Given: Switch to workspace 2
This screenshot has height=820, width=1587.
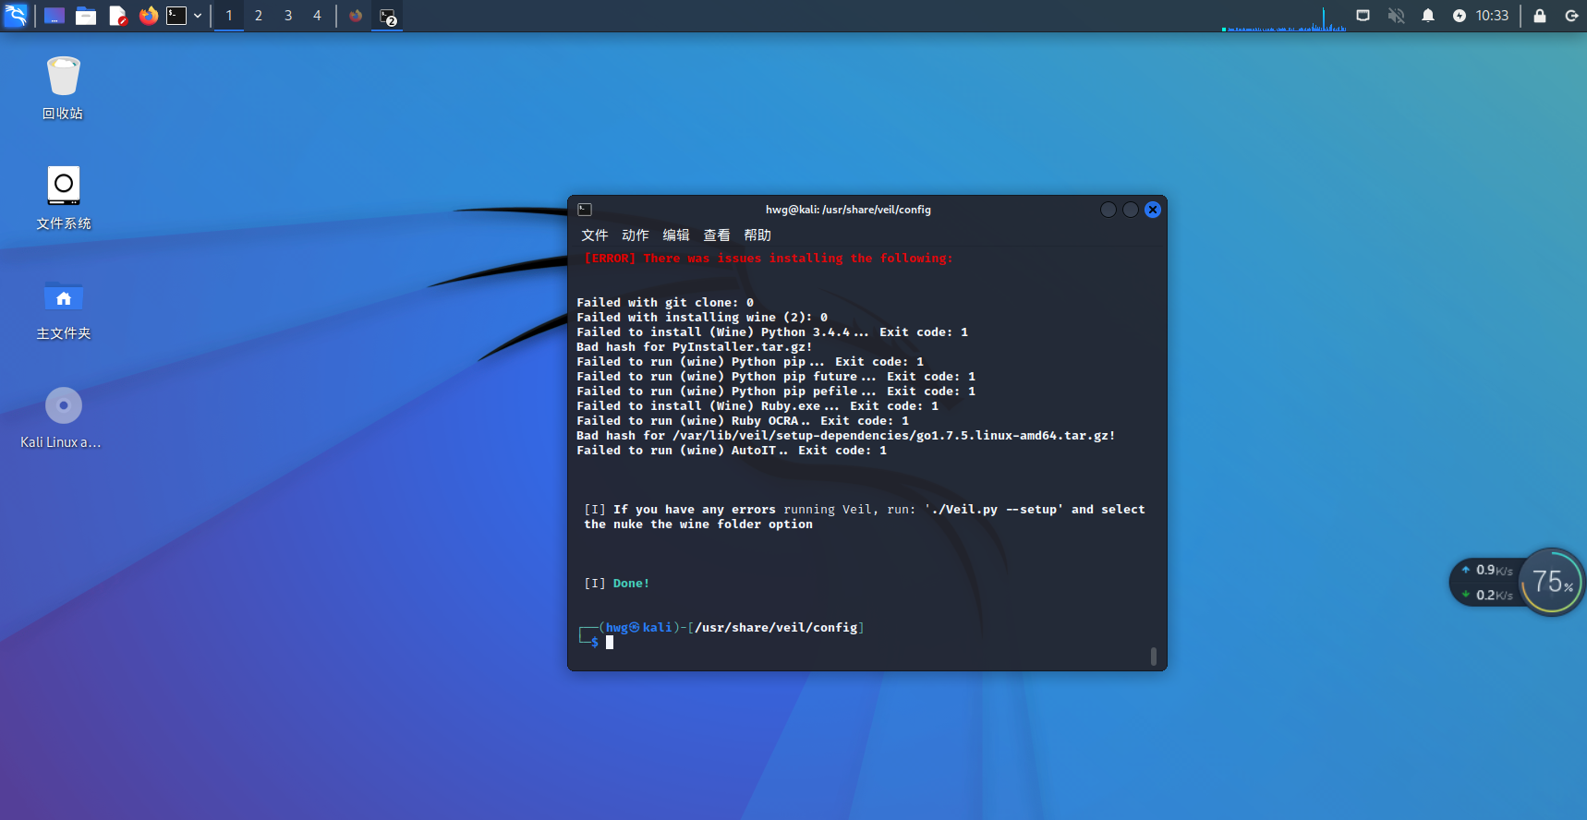Looking at the screenshot, I should (259, 16).
